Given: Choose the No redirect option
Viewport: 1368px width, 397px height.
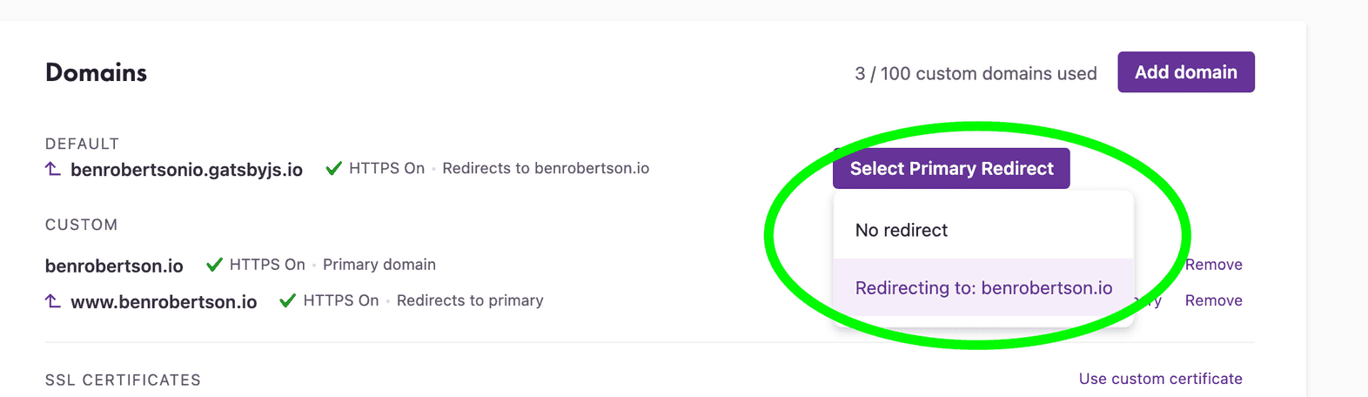Looking at the screenshot, I should 902,231.
